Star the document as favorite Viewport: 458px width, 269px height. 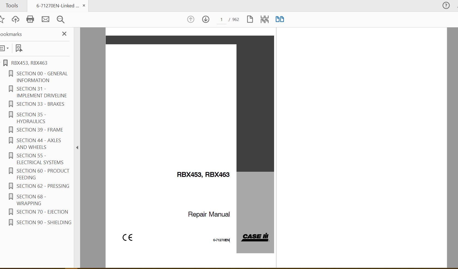[x=2, y=19]
